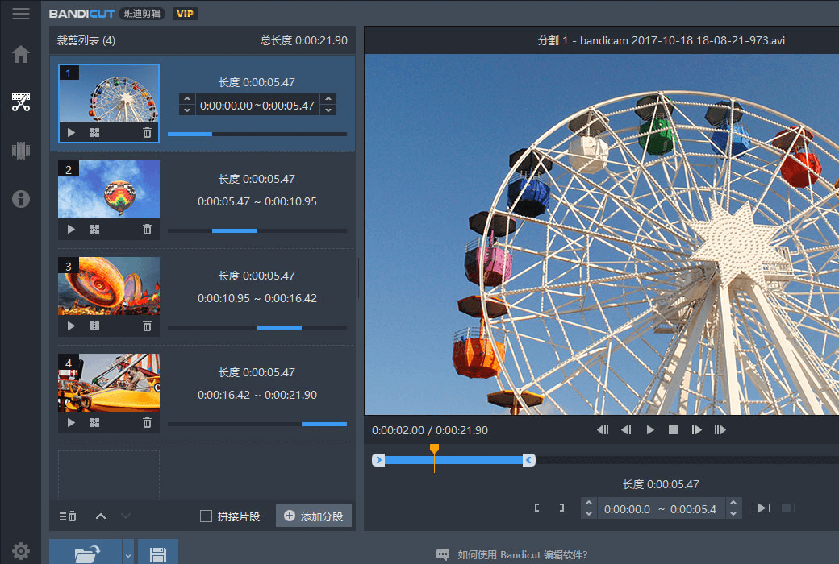Click segment 2 range 0:00:05.47 ~ 0:00:10.95
This screenshot has height=564, width=839.
257,201
